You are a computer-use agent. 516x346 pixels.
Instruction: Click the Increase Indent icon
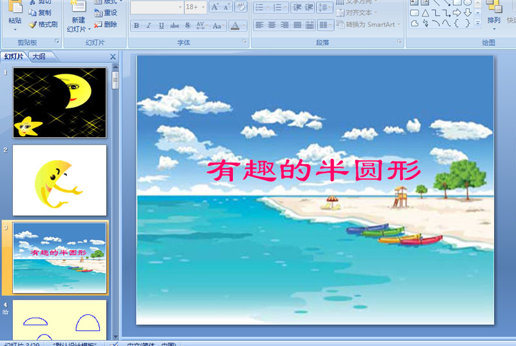point(309,7)
